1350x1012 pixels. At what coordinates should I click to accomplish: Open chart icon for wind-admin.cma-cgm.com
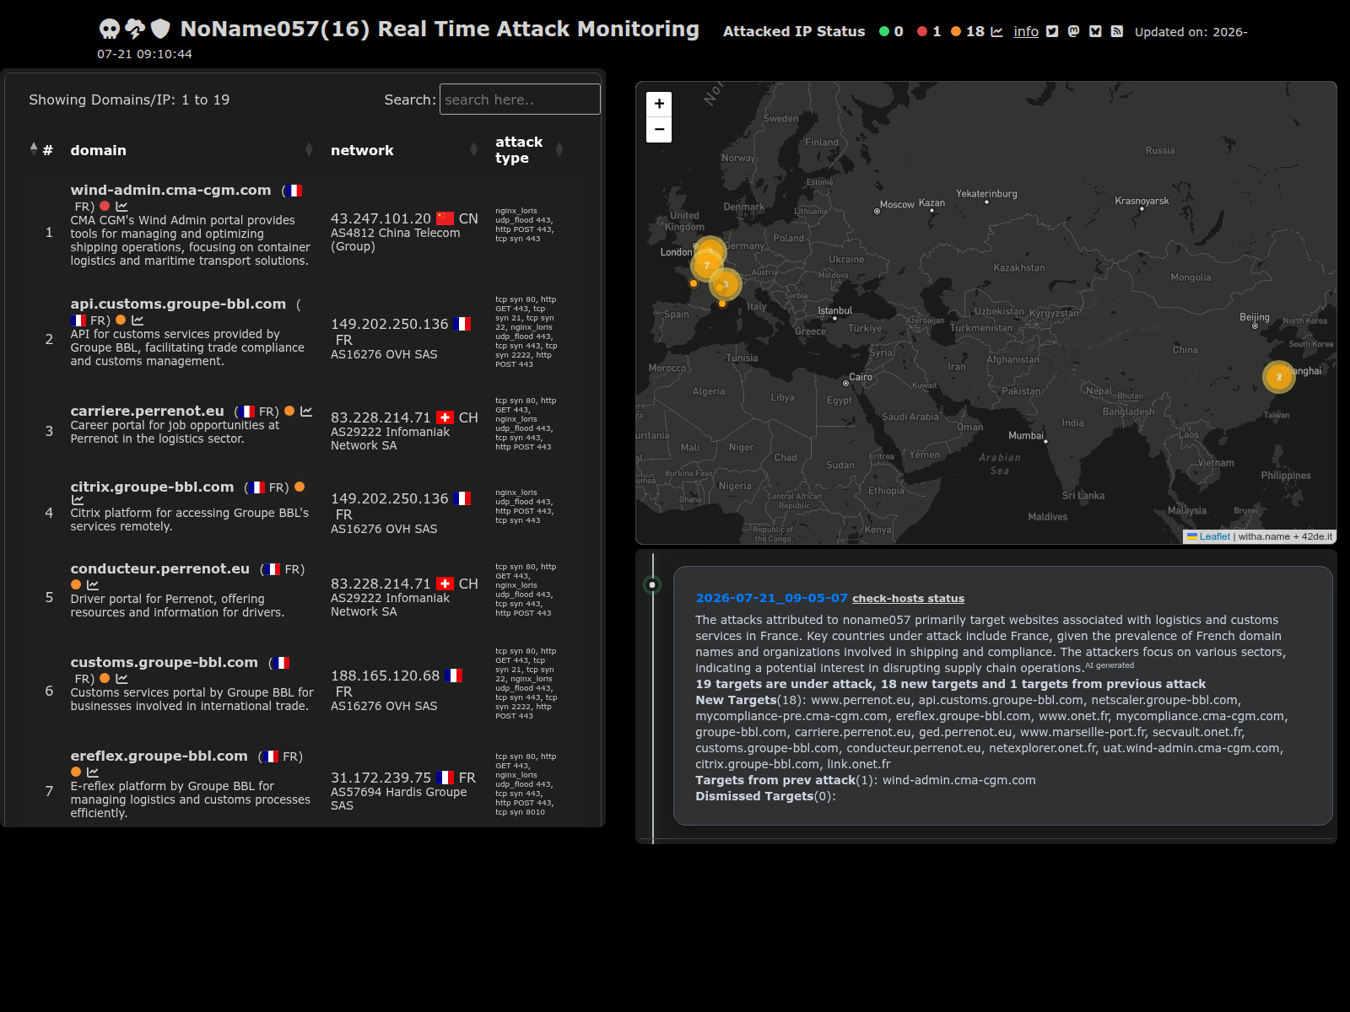point(121,206)
